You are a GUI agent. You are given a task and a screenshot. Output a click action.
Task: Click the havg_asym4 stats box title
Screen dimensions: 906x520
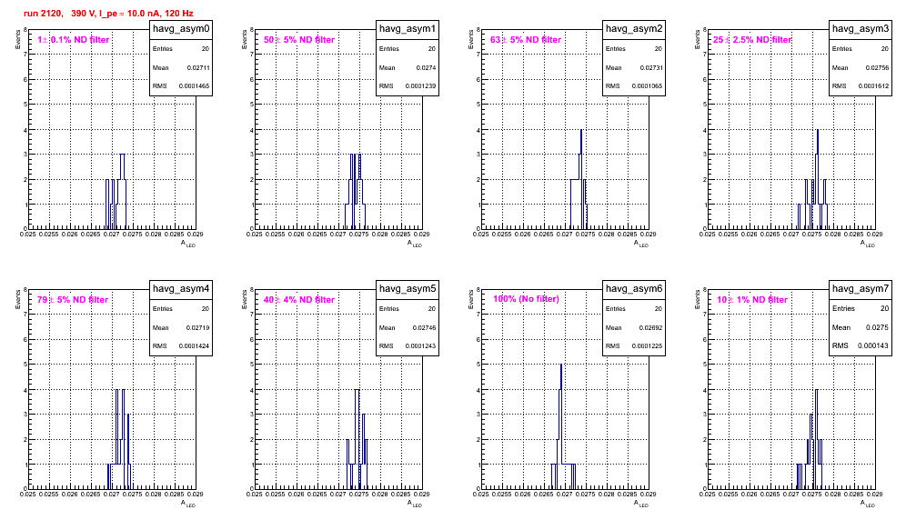pos(181,288)
